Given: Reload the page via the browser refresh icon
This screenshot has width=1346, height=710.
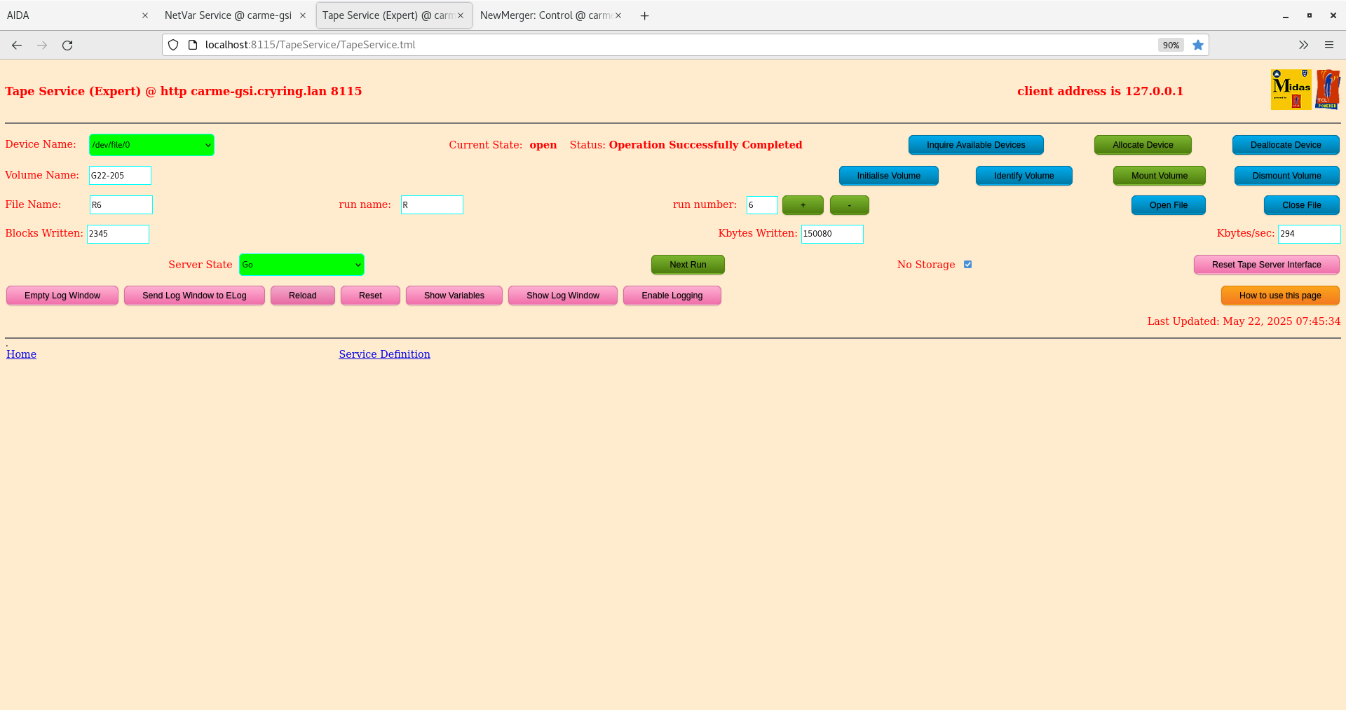Looking at the screenshot, I should pos(67,45).
